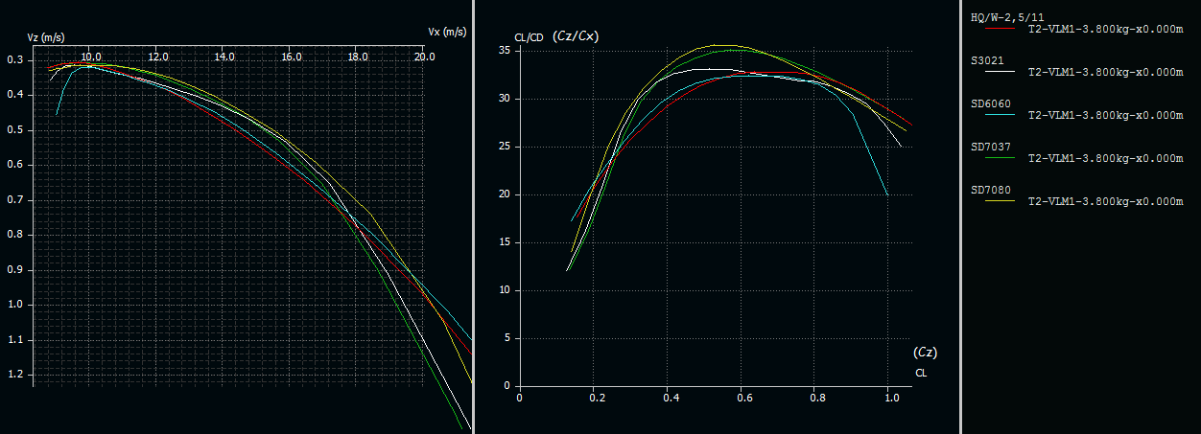Select the SD7037 plane name in legend
1201x434 pixels.
pyautogui.click(x=990, y=147)
